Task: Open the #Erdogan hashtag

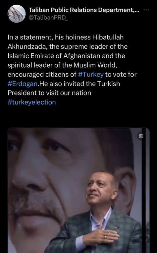Action: click(x=23, y=84)
